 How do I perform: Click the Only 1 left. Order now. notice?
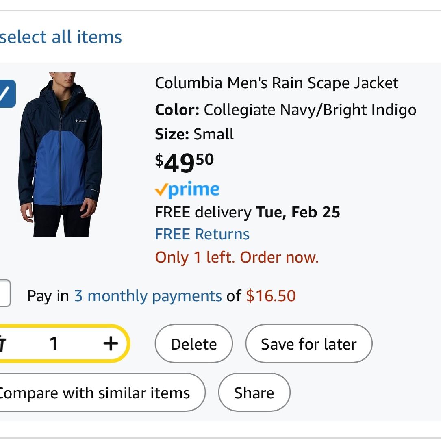pos(237,257)
